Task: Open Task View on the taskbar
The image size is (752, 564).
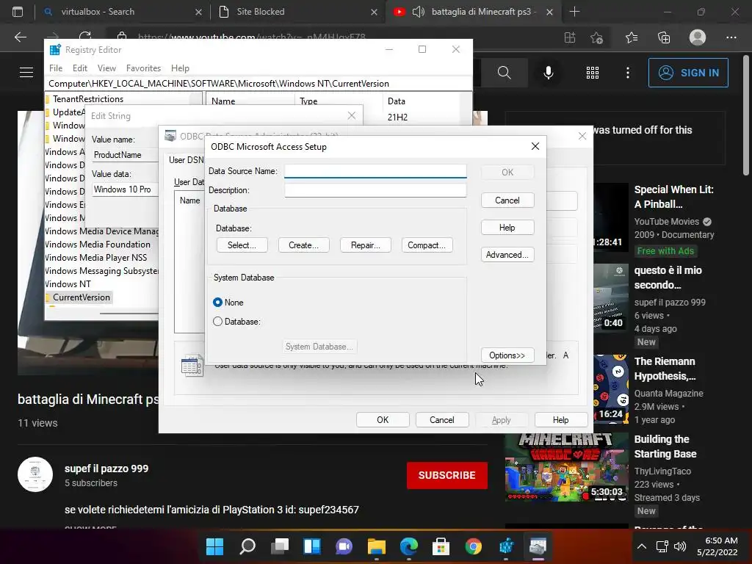Action: 280,546
